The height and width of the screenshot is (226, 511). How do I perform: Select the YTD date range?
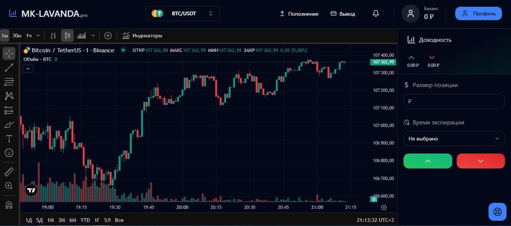85,220
